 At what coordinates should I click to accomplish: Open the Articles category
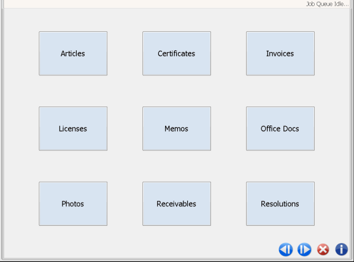point(73,53)
